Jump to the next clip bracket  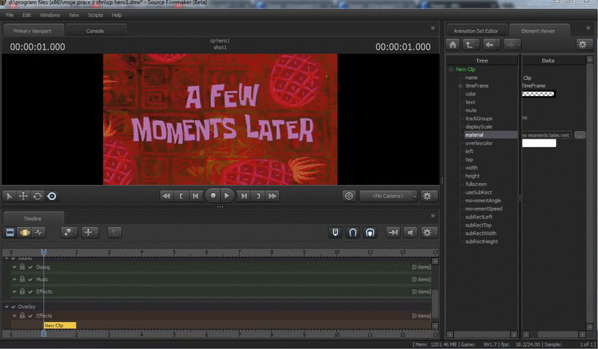coord(258,196)
